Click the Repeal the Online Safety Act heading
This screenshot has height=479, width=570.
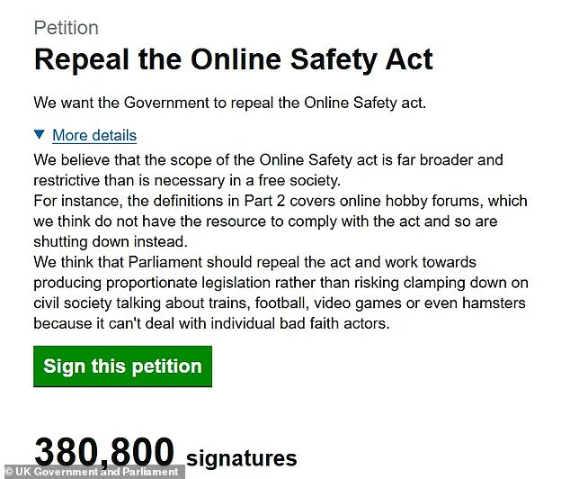pyautogui.click(x=233, y=59)
